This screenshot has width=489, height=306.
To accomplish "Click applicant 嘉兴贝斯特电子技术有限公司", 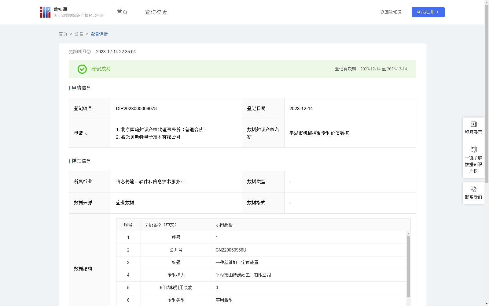I will click(x=148, y=137).
